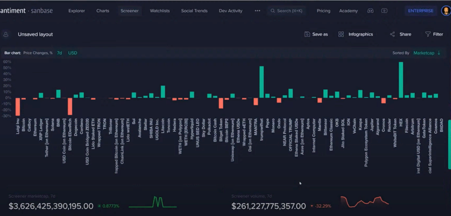451x216 pixels.
Task: Click the green vertical scrollbar thumb
Action: click(449, 144)
